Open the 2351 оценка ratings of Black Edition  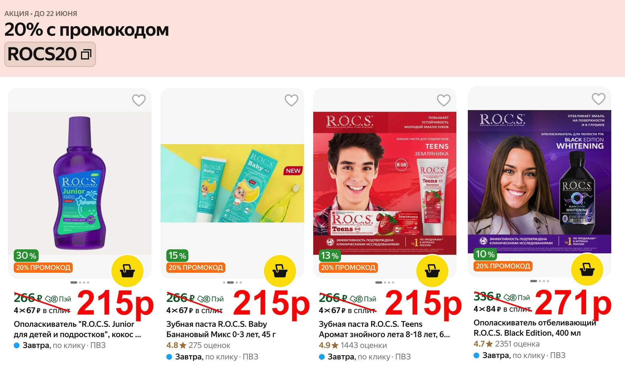coord(517,344)
